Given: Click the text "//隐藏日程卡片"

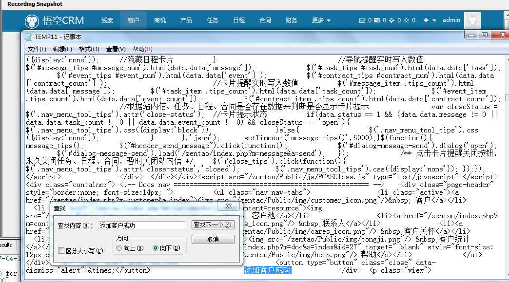Looking at the screenshot, I should click(146, 59).
